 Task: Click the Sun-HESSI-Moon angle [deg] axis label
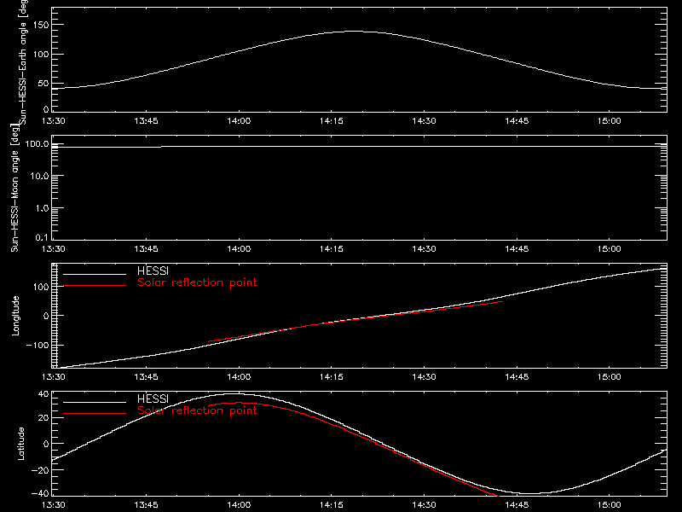click(14, 188)
